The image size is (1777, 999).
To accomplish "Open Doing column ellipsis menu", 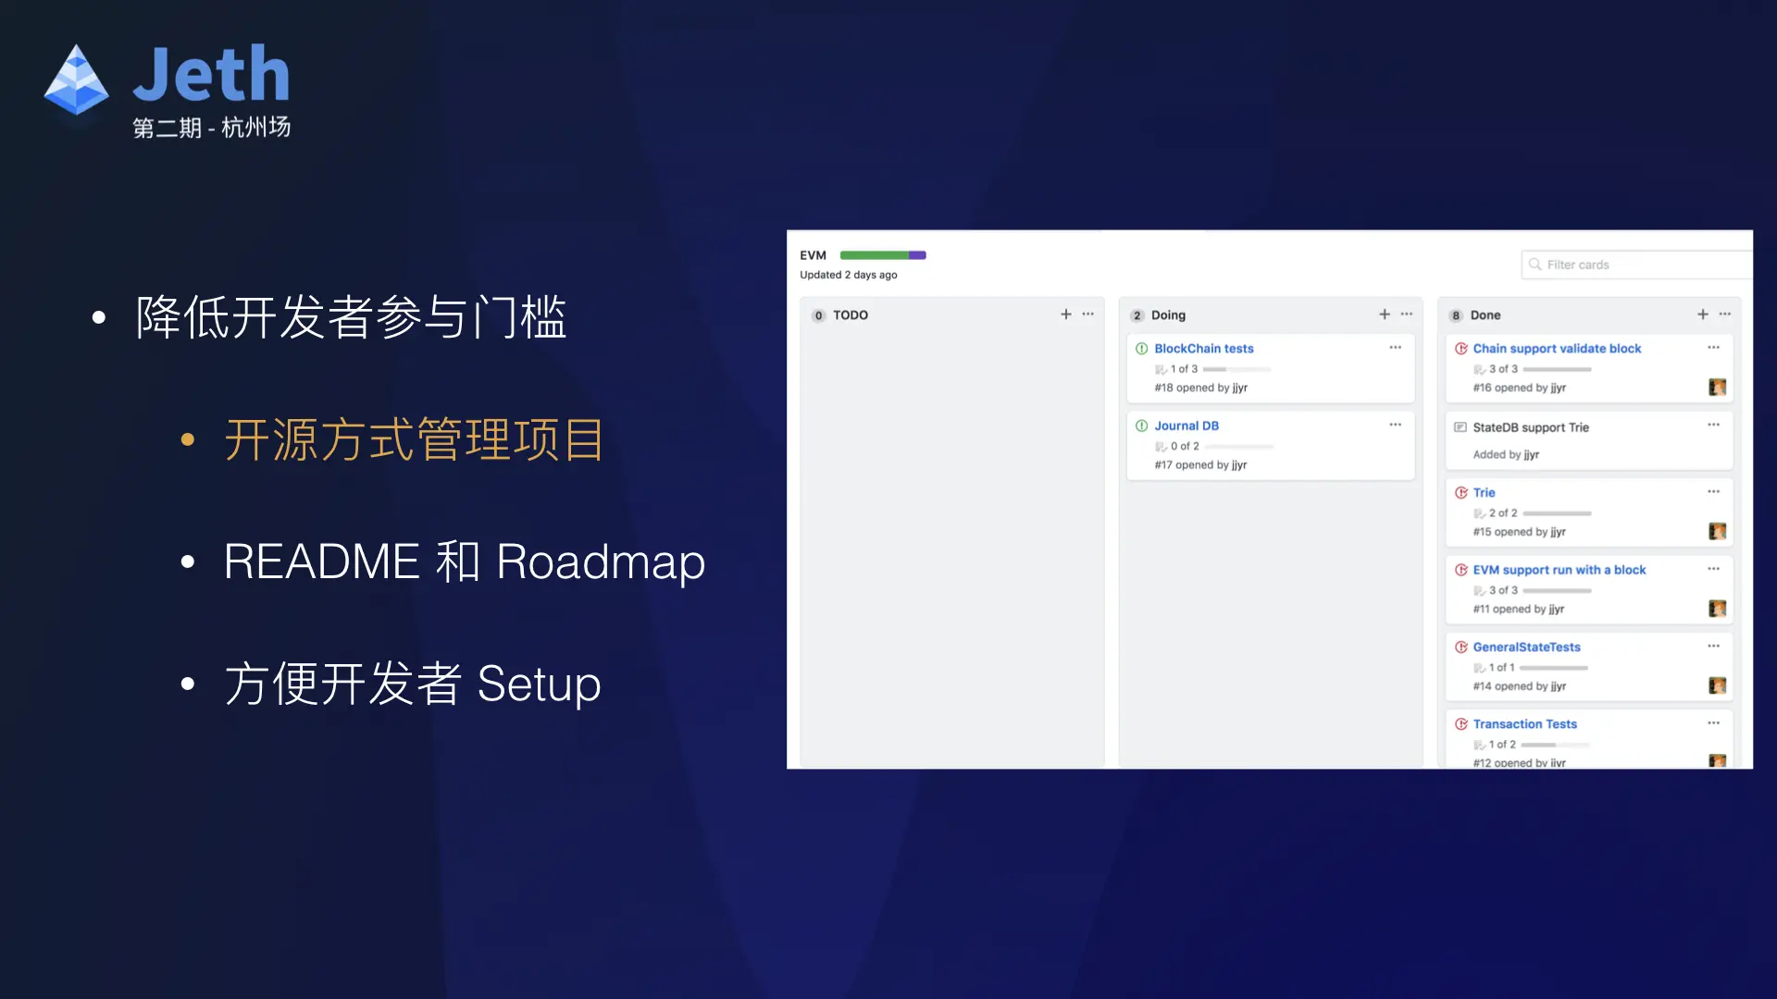I will (x=1407, y=314).
